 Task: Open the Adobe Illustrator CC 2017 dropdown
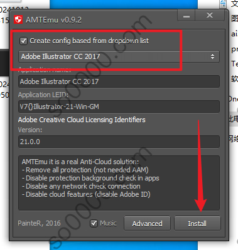pyautogui.click(x=119, y=56)
